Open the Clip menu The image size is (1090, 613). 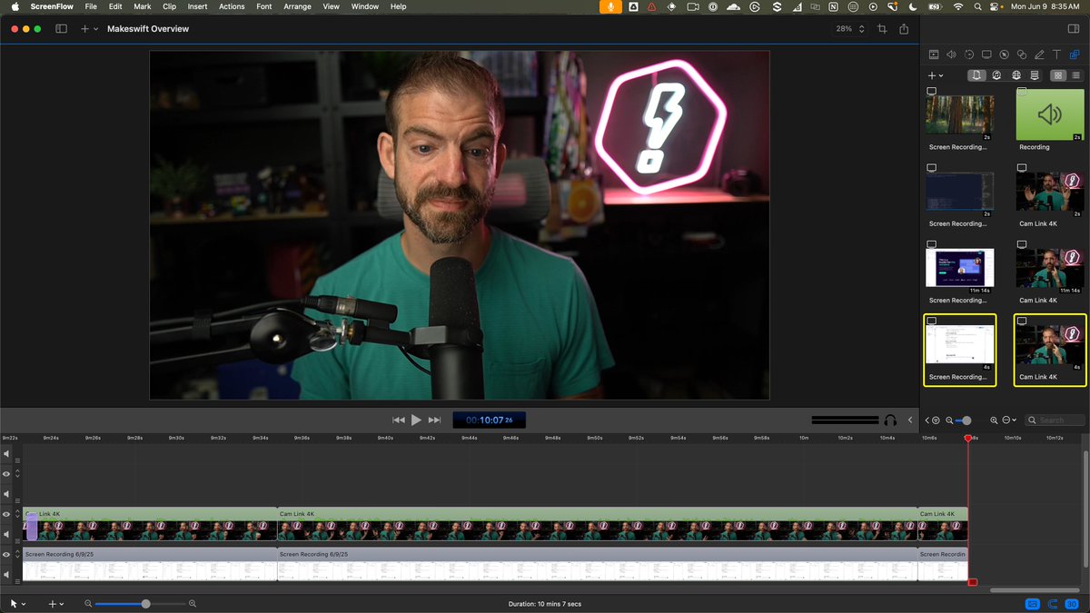(169, 6)
